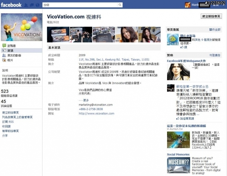
Task: Open the 朋友的動態 tab
Action: 14,55
